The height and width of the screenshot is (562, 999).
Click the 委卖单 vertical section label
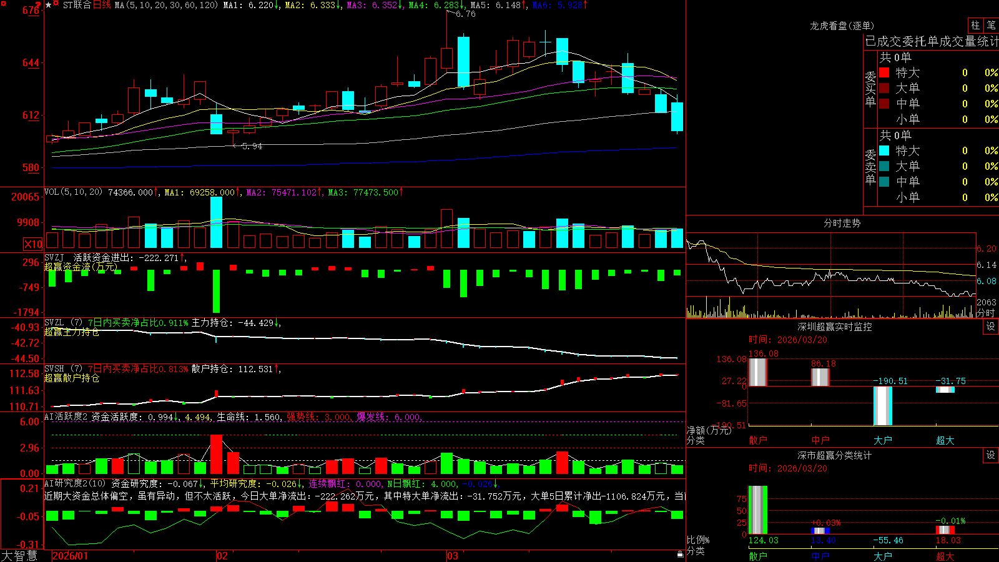point(870,167)
